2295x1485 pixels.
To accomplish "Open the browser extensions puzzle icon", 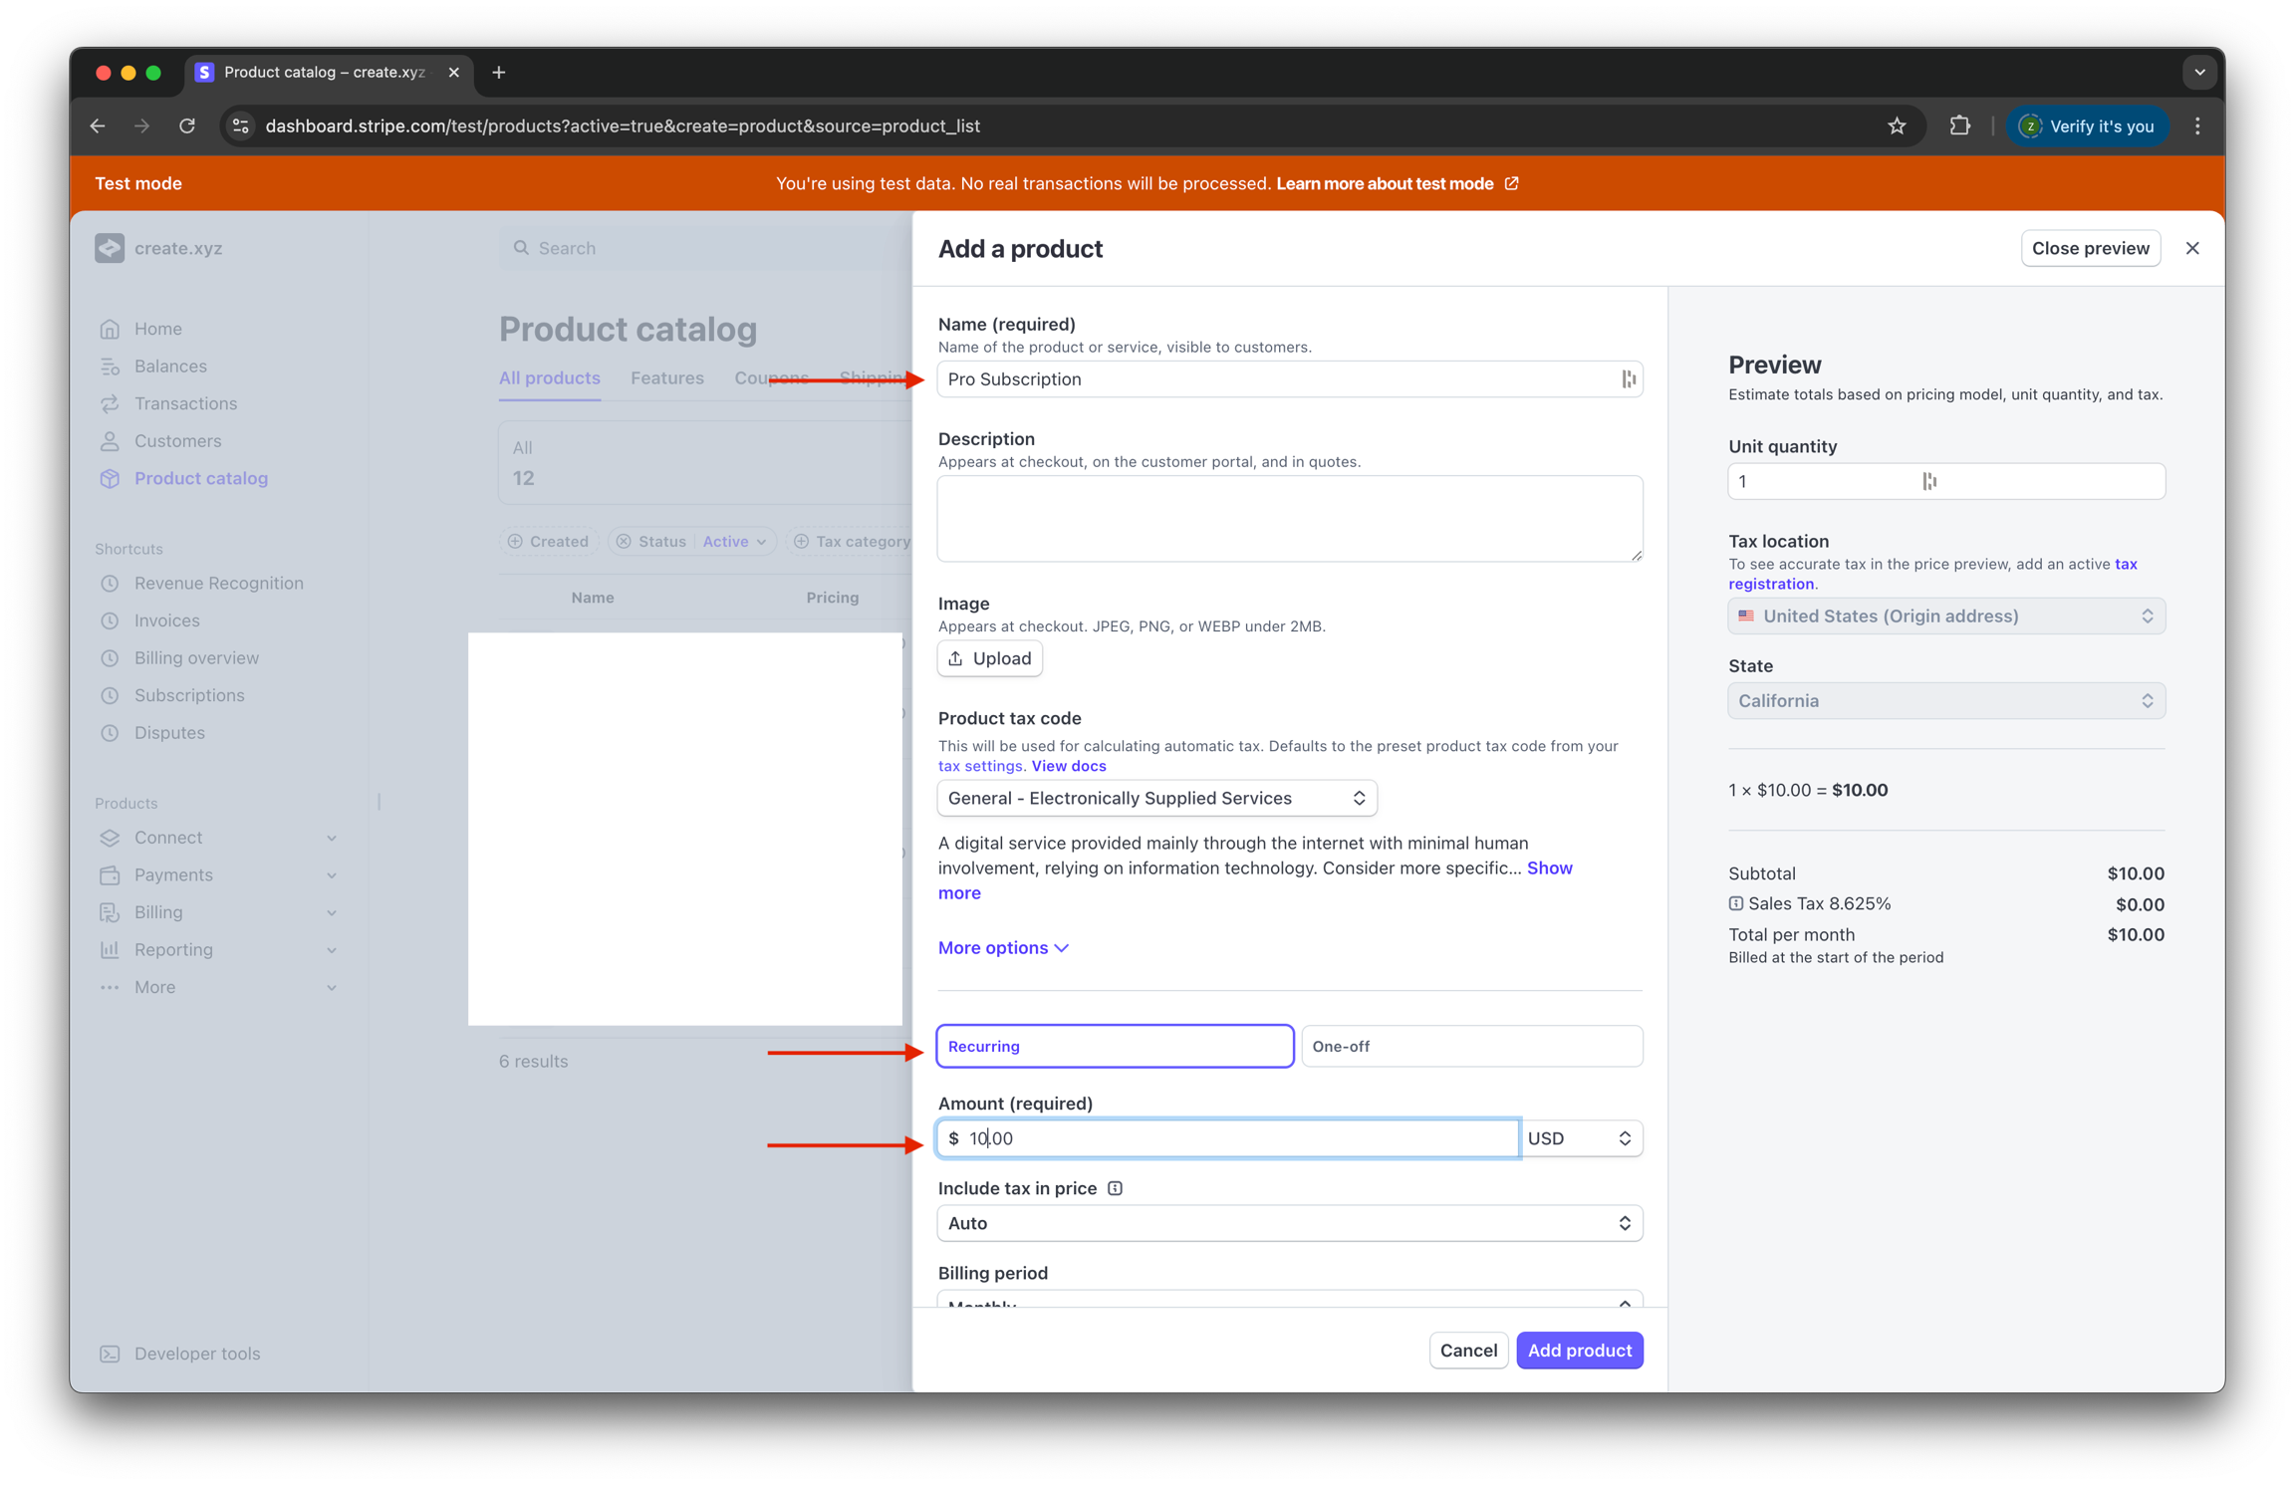I will [1959, 125].
